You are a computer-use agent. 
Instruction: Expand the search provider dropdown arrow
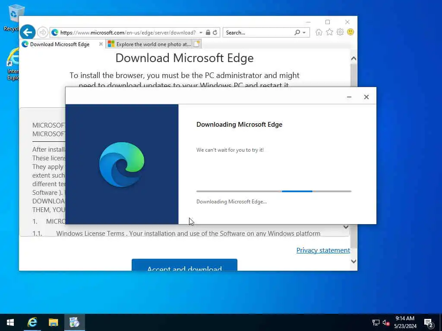pos(304,33)
